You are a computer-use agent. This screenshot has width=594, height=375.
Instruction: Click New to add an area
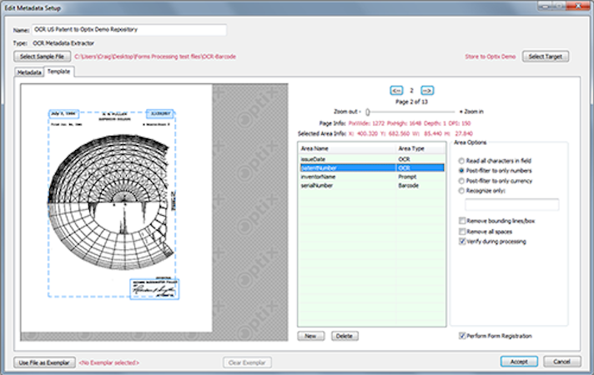tap(310, 336)
